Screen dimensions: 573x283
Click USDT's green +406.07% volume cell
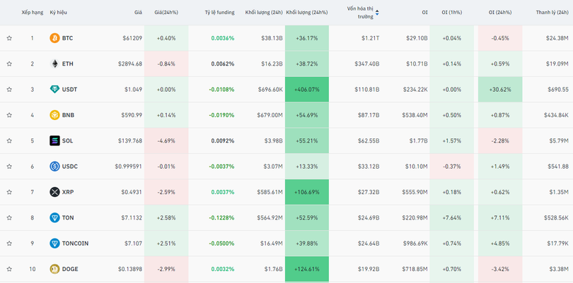click(307, 90)
